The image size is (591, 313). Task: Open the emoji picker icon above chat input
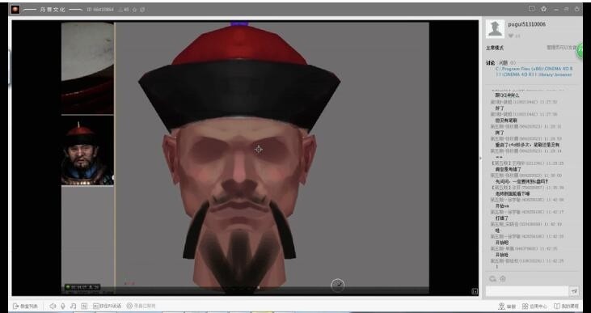pyautogui.click(x=493, y=279)
